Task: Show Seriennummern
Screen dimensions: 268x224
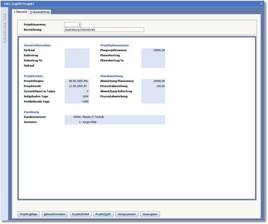Action: (x=127, y=214)
